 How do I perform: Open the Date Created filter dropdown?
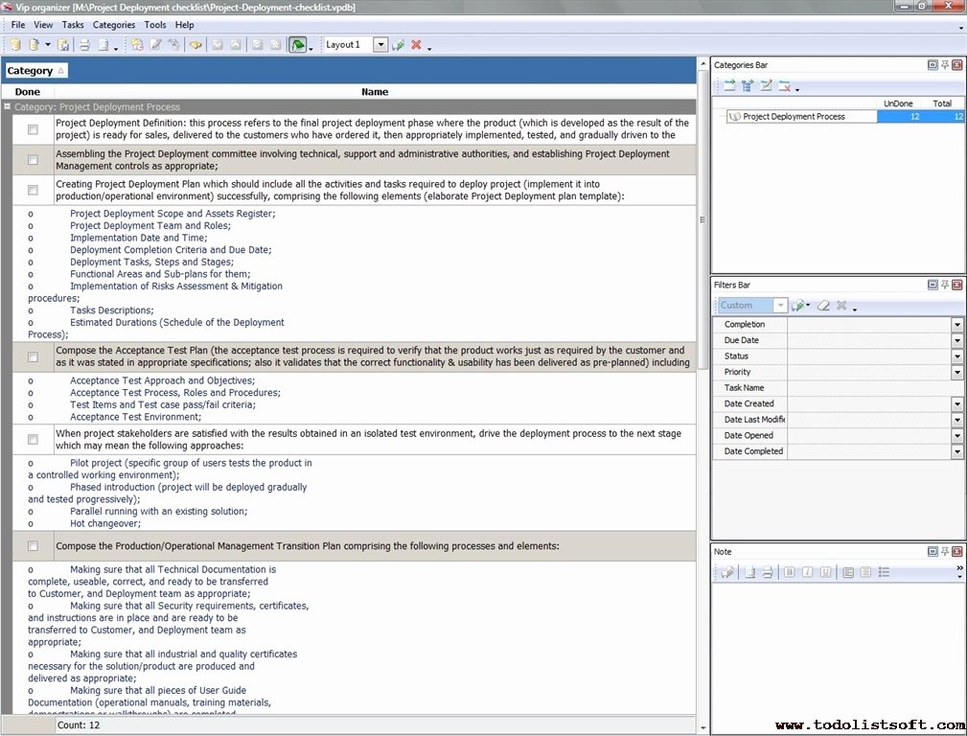(x=957, y=404)
